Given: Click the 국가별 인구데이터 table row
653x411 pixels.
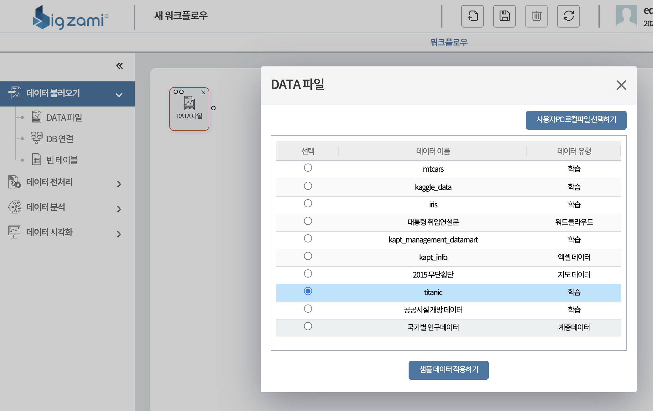Looking at the screenshot, I should [x=433, y=327].
